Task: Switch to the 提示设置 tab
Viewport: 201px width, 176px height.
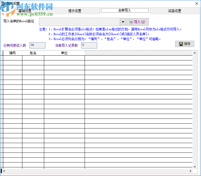Action: pos(75,11)
